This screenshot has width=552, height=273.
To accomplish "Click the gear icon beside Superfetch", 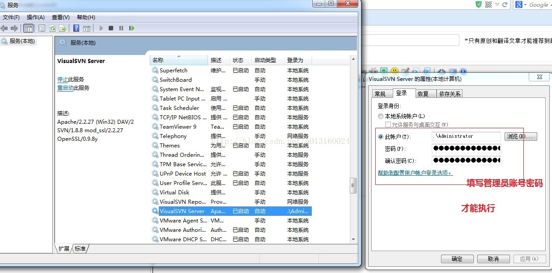I will click(x=155, y=70).
